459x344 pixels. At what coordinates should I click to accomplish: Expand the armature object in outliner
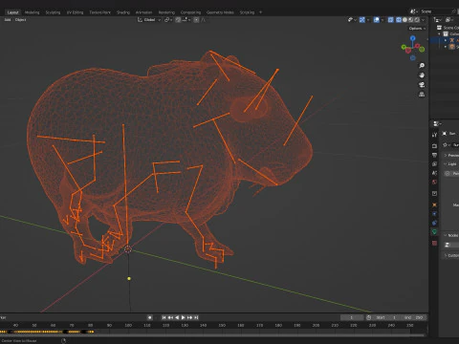click(x=446, y=40)
